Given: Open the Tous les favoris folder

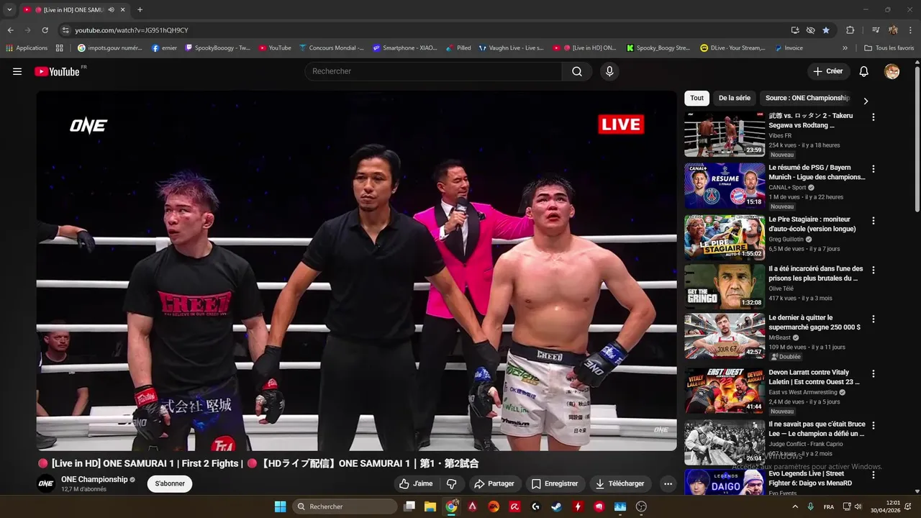Looking at the screenshot, I should coord(889,48).
